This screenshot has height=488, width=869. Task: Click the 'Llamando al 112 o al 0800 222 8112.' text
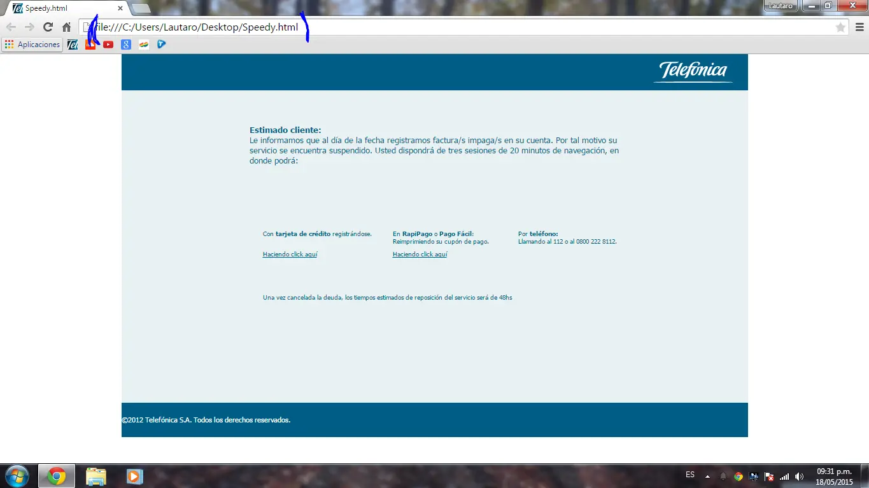click(x=567, y=242)
